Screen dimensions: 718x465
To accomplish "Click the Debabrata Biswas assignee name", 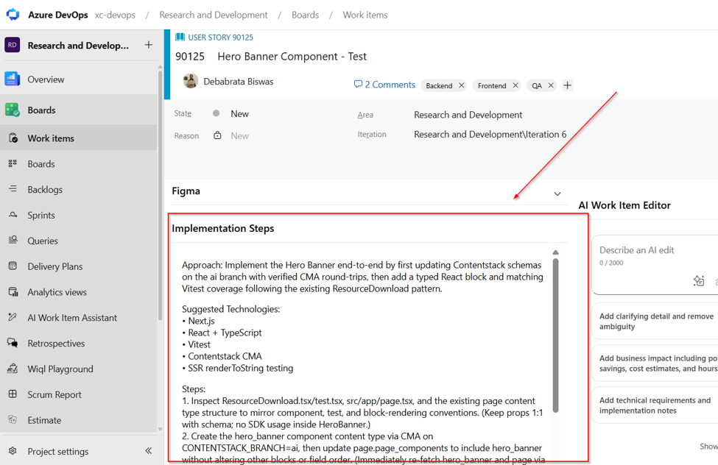I will [238, 82].
